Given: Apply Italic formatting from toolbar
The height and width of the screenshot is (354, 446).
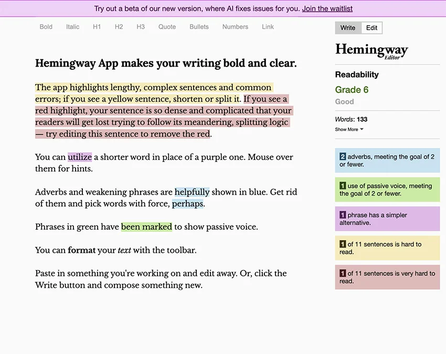Looking at the screenshot, I should click(x=72, y=27).
